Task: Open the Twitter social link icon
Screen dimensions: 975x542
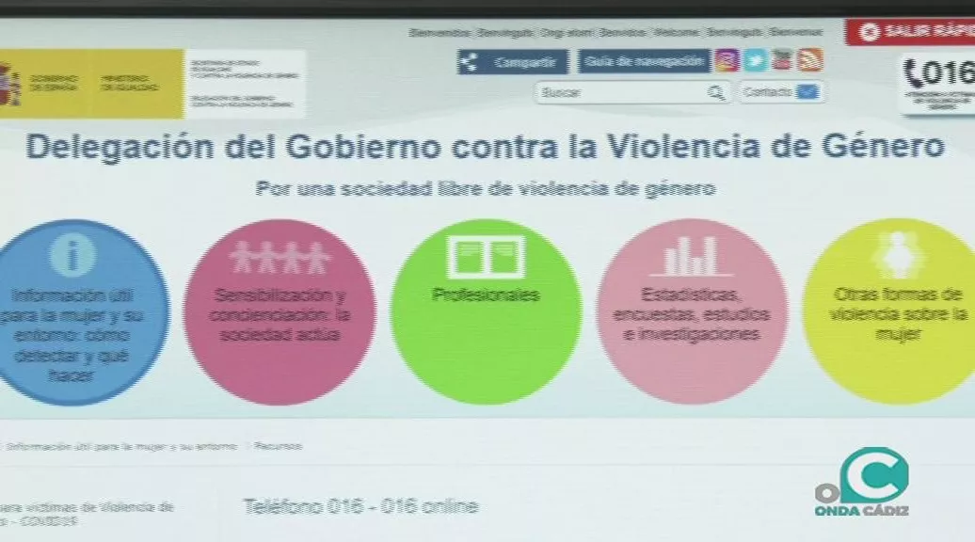Action: pos(754,61)
